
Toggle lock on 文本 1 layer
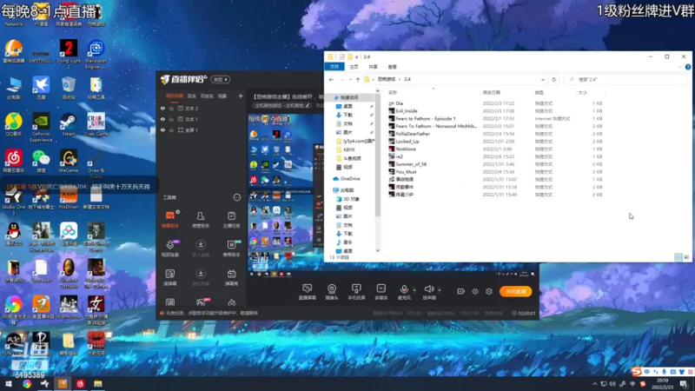(171, 119)
